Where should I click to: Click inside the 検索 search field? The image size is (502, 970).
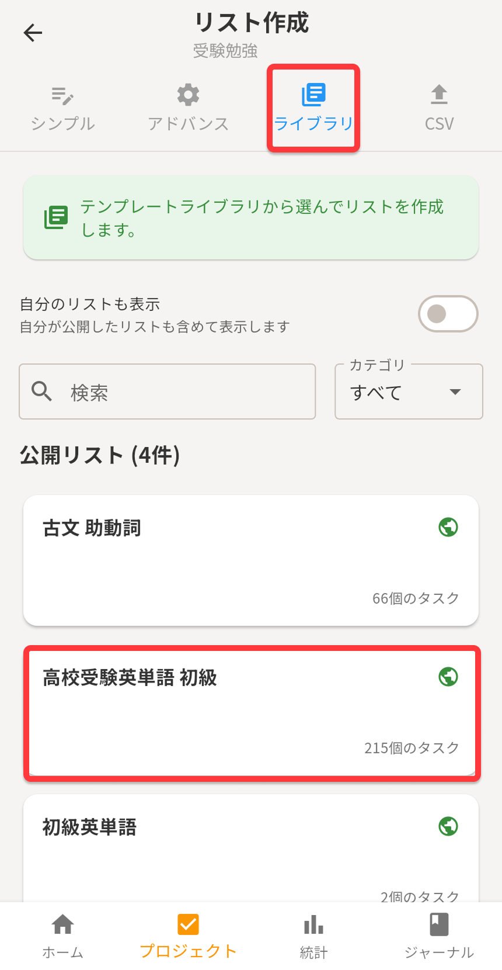click(x=167, y=392)
